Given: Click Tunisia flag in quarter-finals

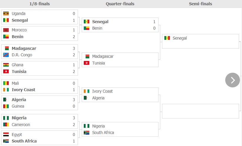Looking at the screenshot, I should pos(86,63).
